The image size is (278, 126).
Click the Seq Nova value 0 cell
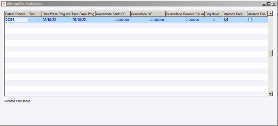(214, 20)
